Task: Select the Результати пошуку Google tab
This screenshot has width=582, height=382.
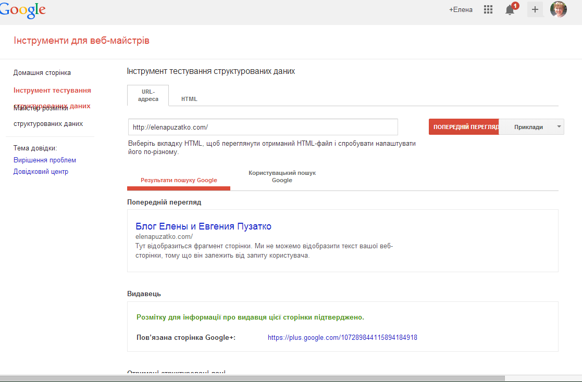Action: pos(179,180)
